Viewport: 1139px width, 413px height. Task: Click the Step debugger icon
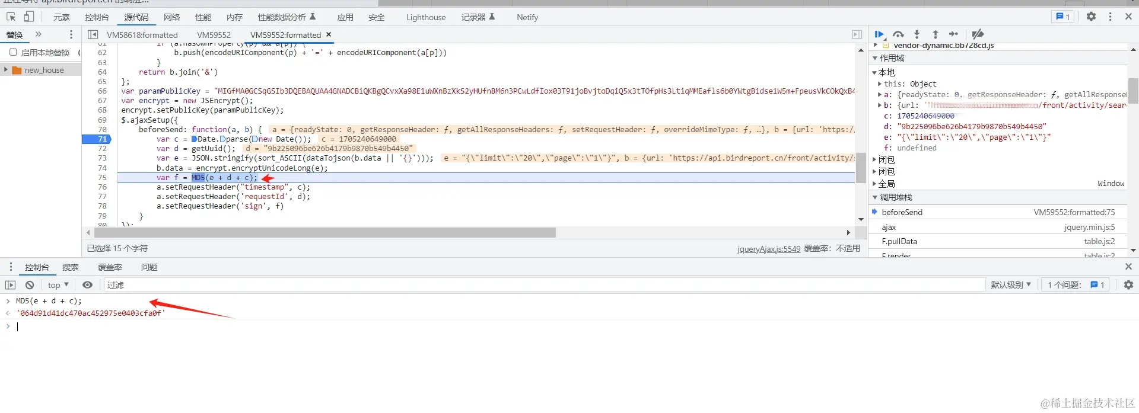pos(953,34)
